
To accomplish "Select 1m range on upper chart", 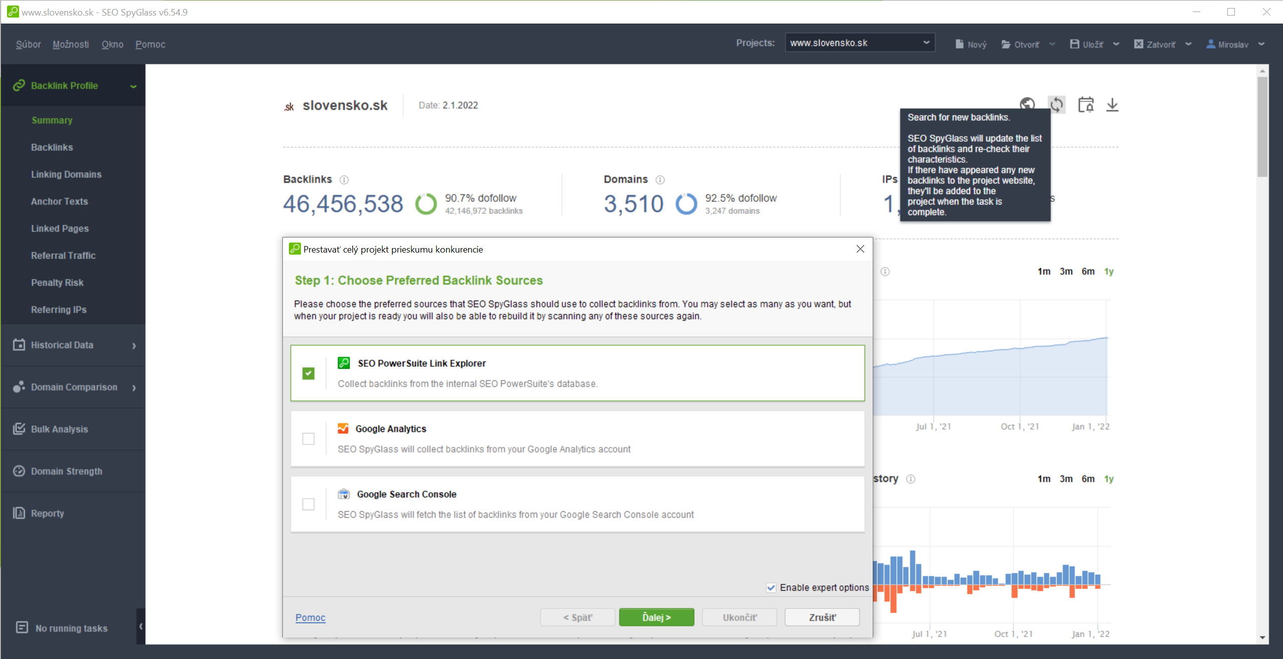I will pos(1044,271).
